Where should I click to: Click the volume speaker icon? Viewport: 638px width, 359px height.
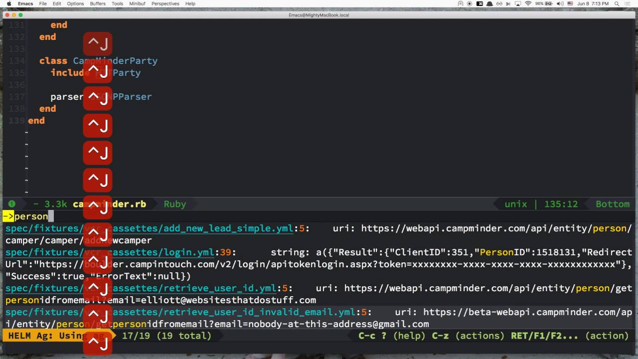(559, 3)
